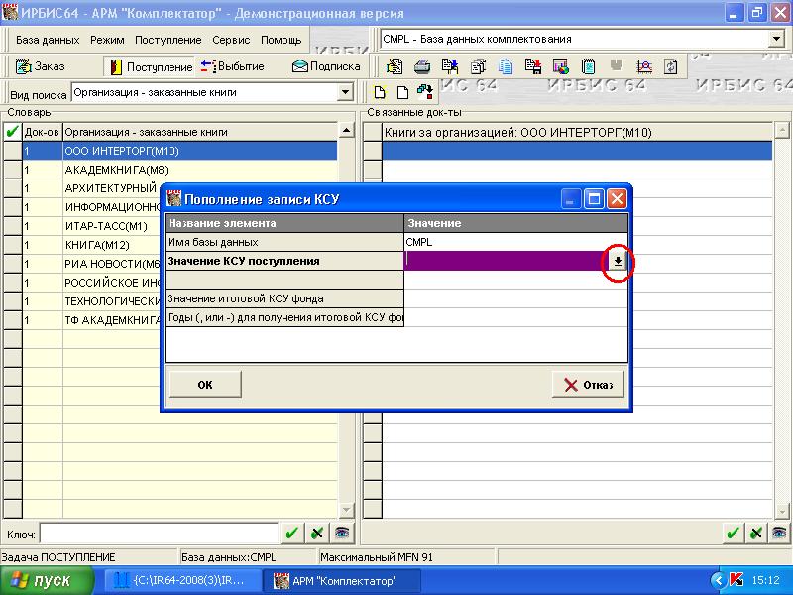This screenshot has width=793, height=595.
Task: Click the пуск Start button
Action: tap(46, 580)
